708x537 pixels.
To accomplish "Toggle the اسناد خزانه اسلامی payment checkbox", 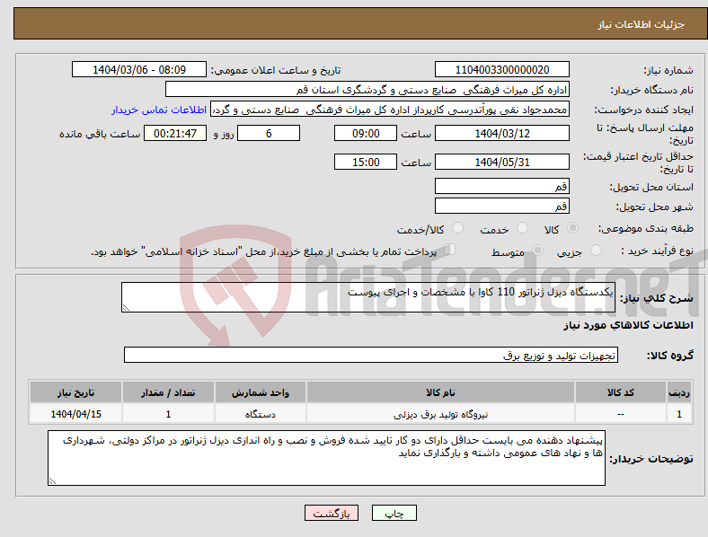I will 450,250.
